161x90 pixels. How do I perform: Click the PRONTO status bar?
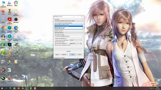[69, 51]
